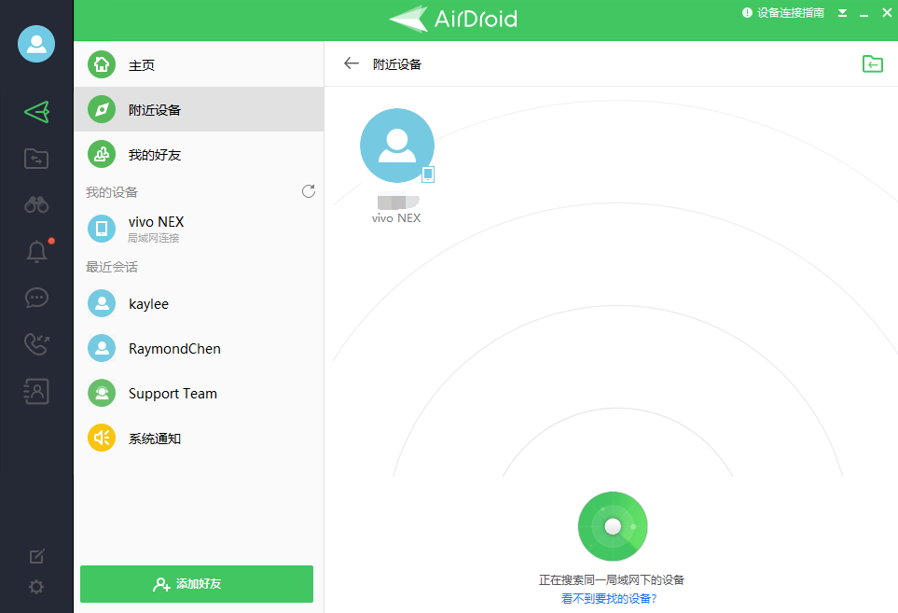Select vivo NEX in my devices list
This screenshot has height=613, width=898.
pyautogui.click(x=199, y=228)
